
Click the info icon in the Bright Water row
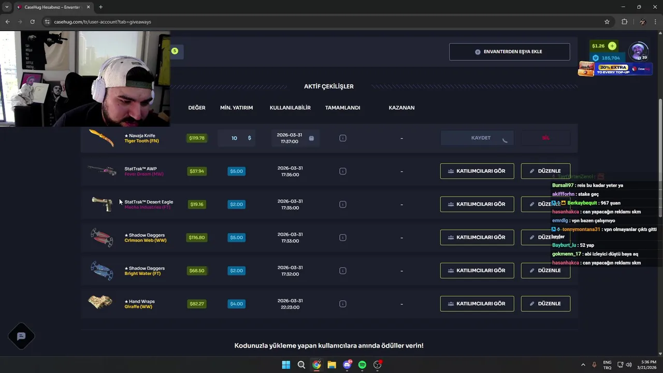pos(342,271)
